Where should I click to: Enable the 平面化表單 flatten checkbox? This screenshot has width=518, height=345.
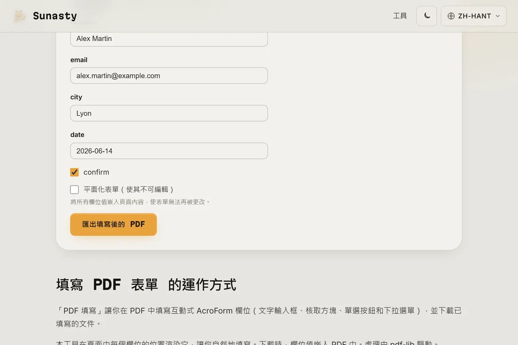[x=74, y=190]
